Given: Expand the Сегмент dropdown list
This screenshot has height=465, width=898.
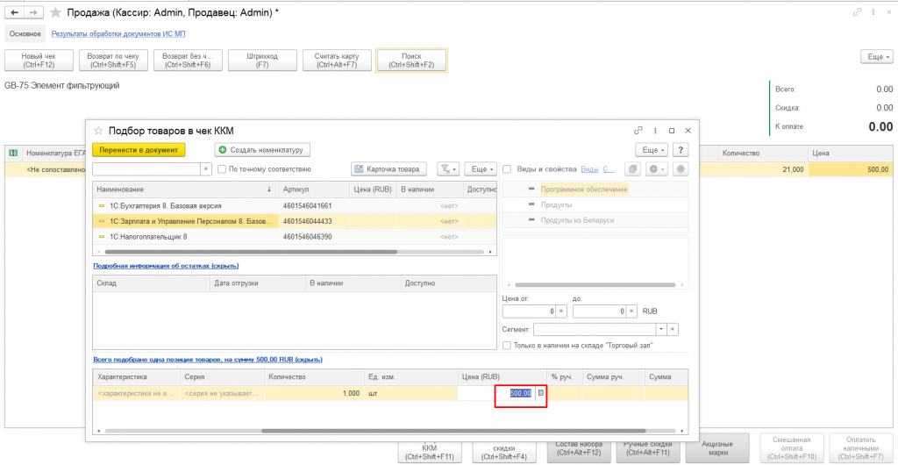Looking at the screenshot, I should [659, 329].
